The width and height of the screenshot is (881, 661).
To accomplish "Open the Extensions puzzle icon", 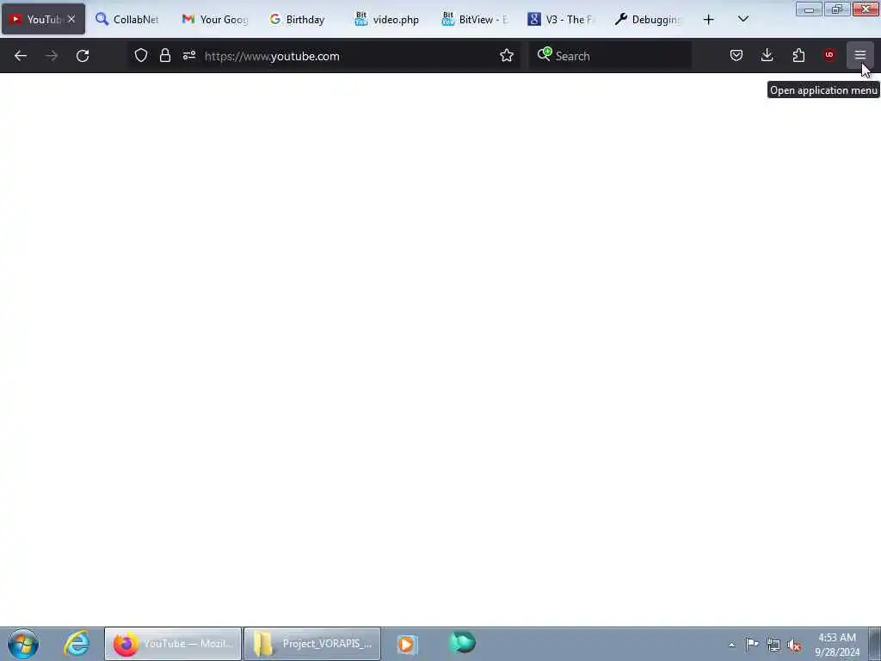I will [798, 55].
